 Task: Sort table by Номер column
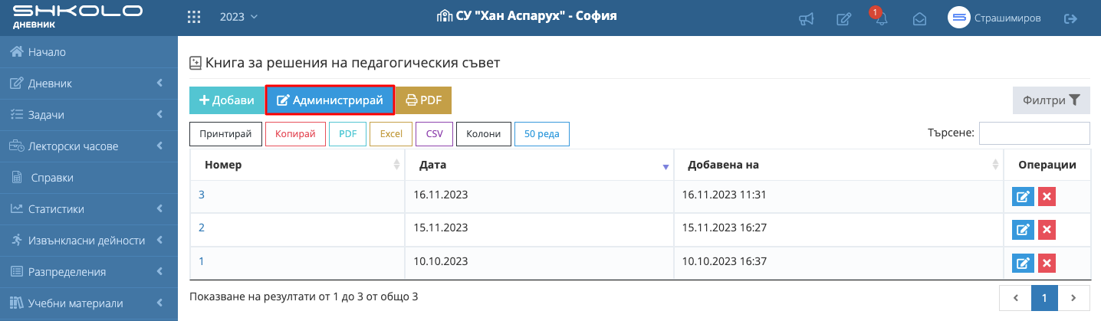(299, 165)
